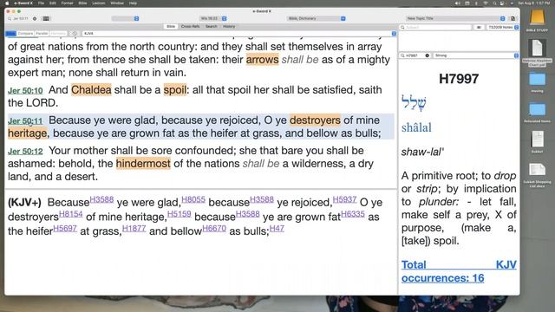Click Strong's number H6670 after 'bellow'

tap(214, 229)
